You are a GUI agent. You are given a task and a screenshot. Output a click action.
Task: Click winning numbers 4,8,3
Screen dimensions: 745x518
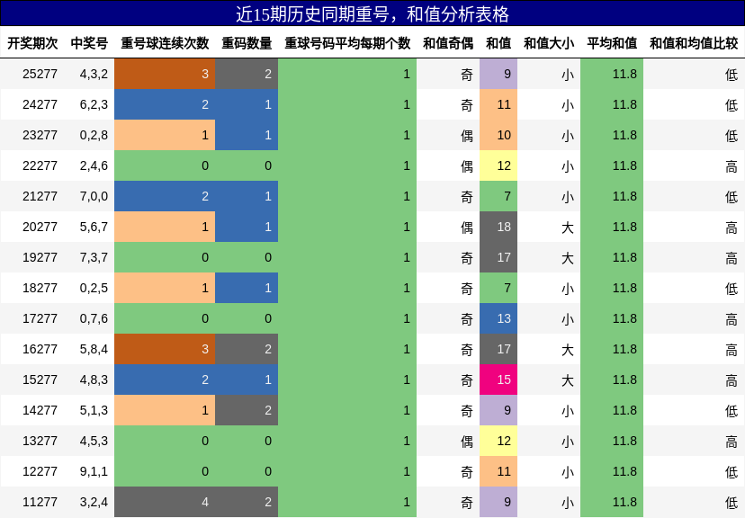(x=94, y=380)
